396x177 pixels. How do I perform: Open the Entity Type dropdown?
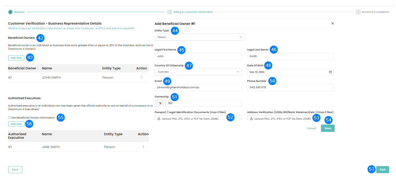pos(199,37)
